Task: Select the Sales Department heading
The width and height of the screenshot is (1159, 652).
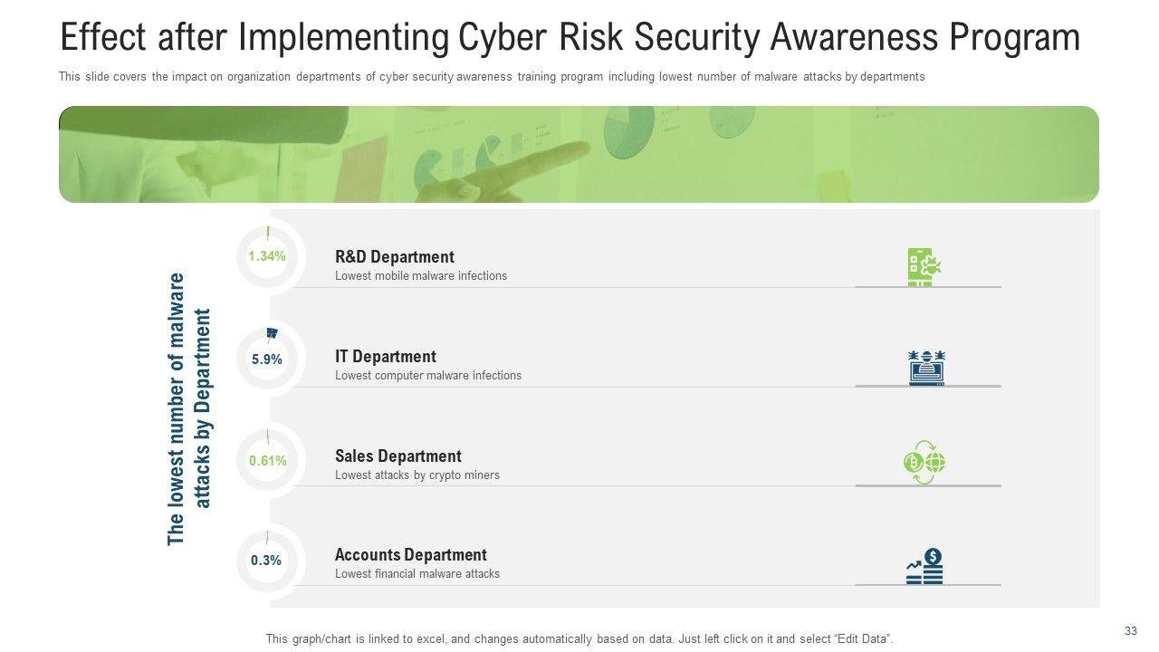Action: [x=398, y=456]
